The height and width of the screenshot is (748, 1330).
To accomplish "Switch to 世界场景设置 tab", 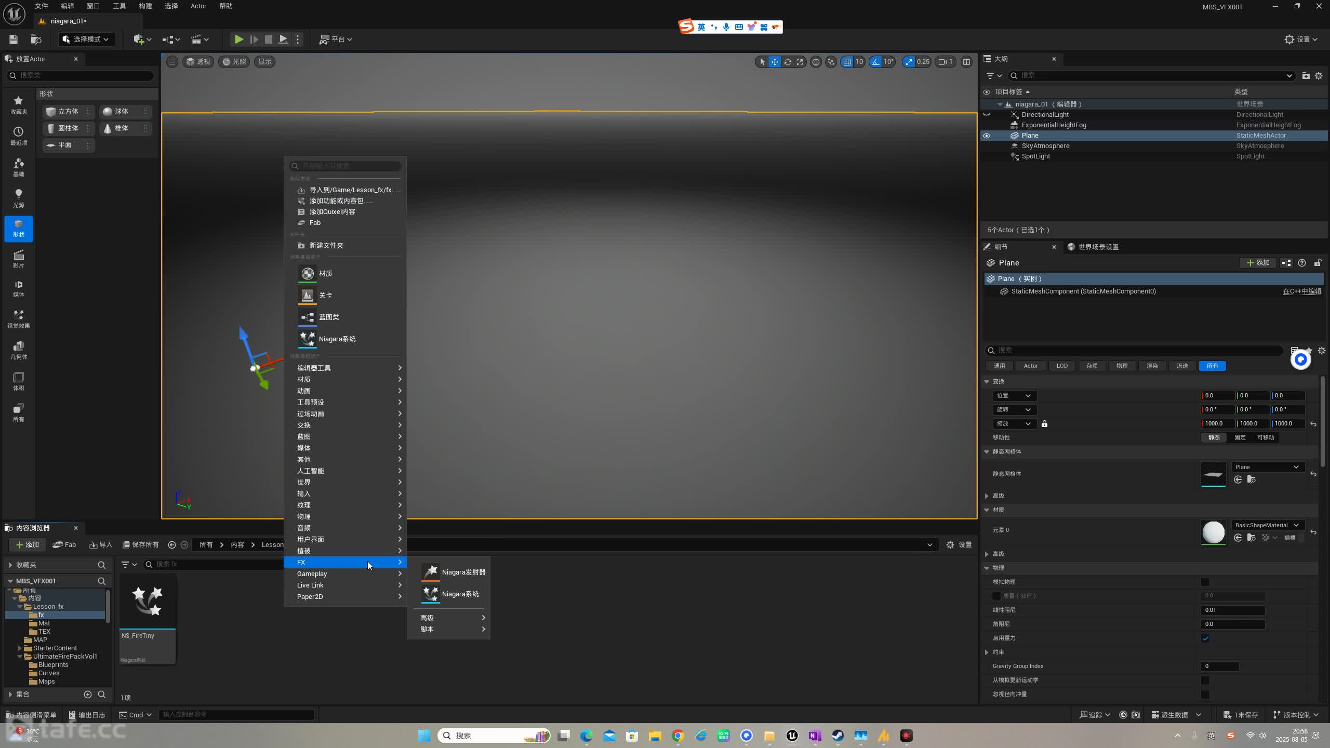I will (x=1093, y=247).
